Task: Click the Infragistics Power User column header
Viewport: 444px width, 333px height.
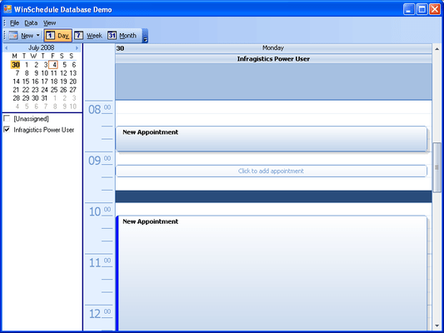Action: (x=273, y=59)
